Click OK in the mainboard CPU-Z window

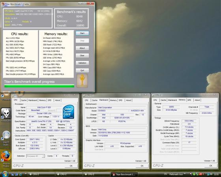click(142, 166)
